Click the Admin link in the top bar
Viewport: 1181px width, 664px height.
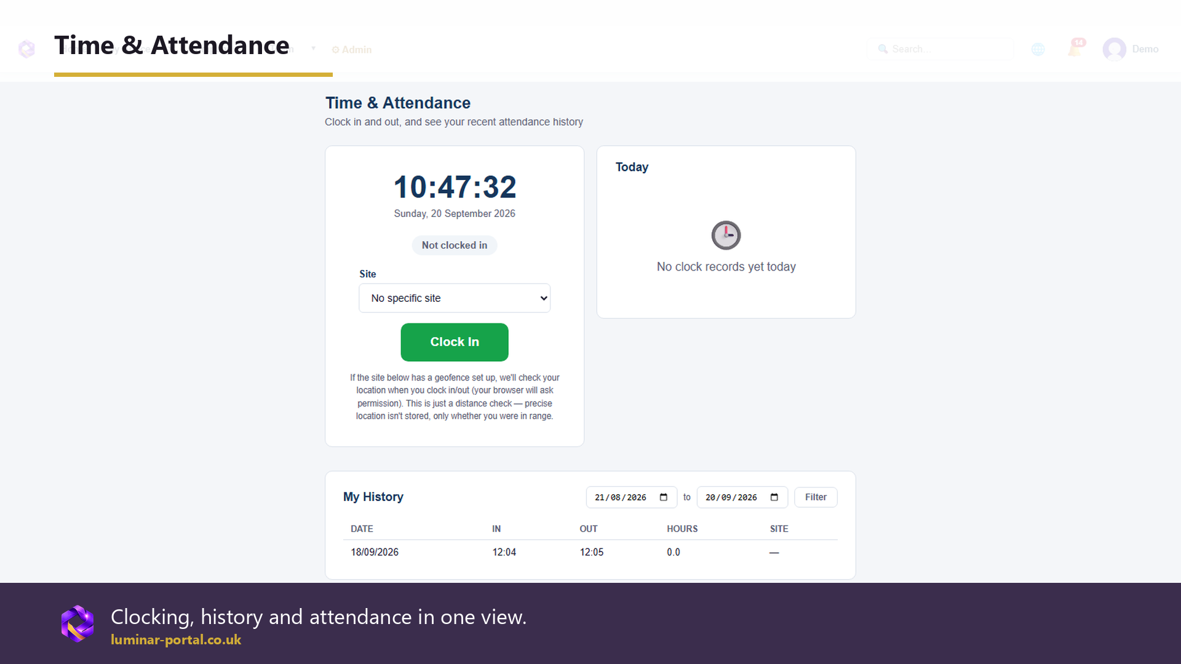(352, 50)
